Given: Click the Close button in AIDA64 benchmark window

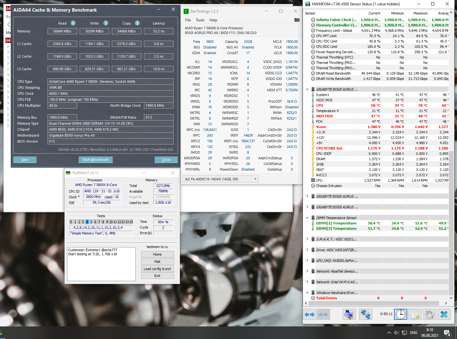Looking at the screenshot, I should 166,160.
